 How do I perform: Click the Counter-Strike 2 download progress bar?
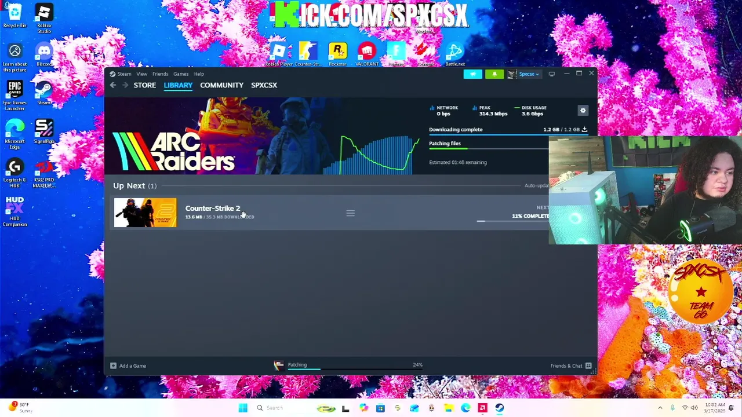coord(512,221)
